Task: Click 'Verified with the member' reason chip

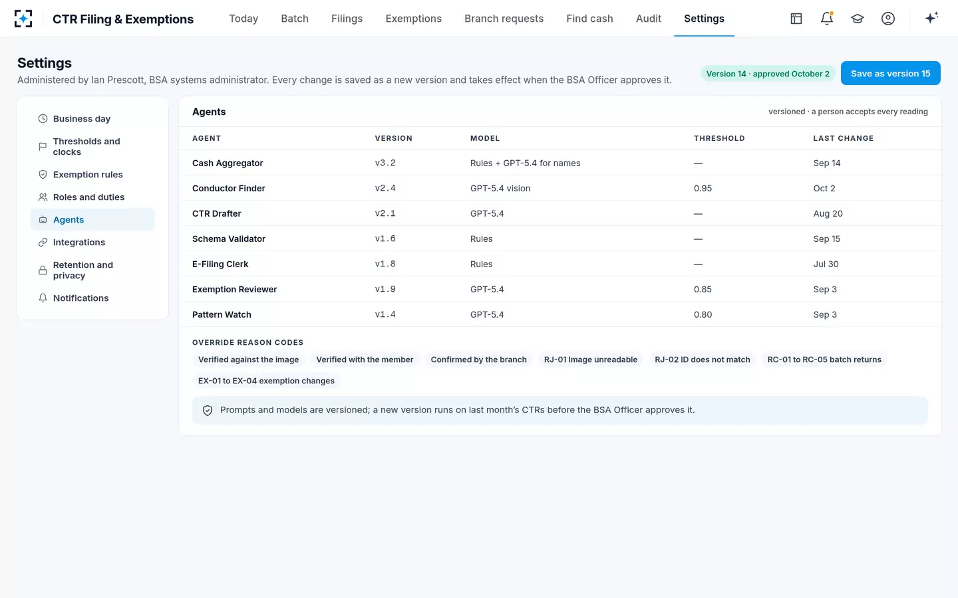Action: 365,359
